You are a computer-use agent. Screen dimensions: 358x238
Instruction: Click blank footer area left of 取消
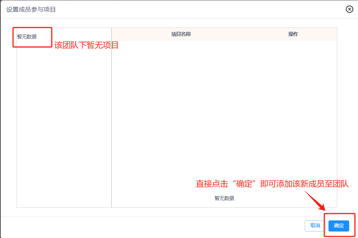click(x=153, y=226)
